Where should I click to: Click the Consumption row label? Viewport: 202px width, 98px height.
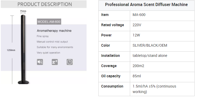pos(112,86)
